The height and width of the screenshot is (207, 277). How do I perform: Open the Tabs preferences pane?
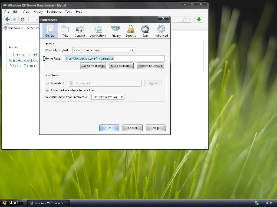coord(65,31)
